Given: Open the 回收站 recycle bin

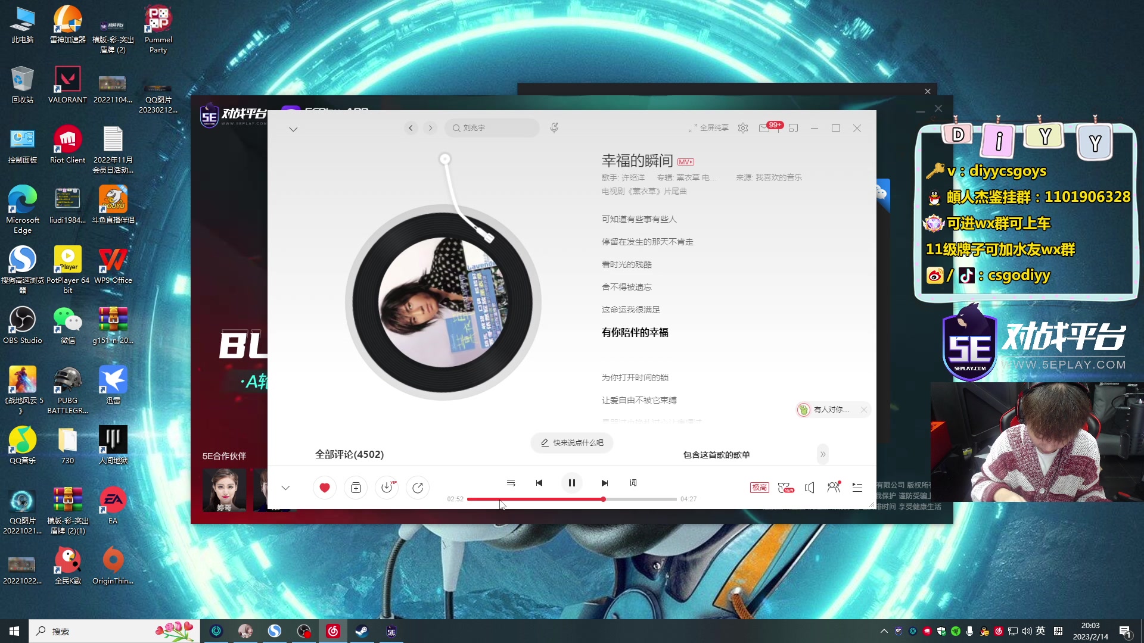Looking at the screenshot, I should pos(23,85).
